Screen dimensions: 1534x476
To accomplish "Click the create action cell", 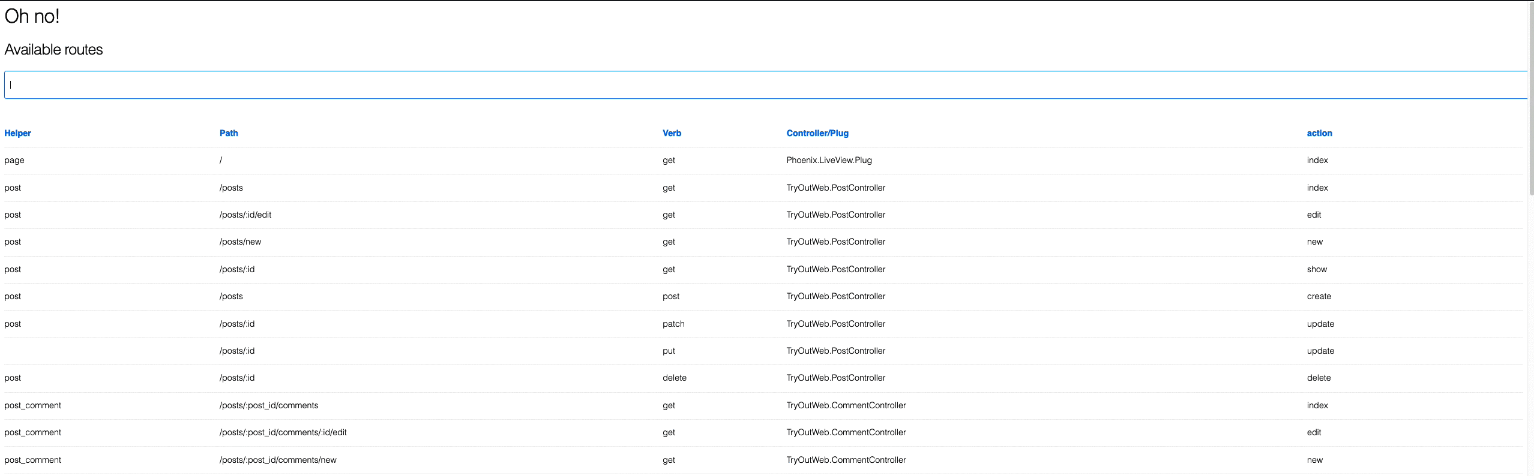I will click(x=1319, y=296).
